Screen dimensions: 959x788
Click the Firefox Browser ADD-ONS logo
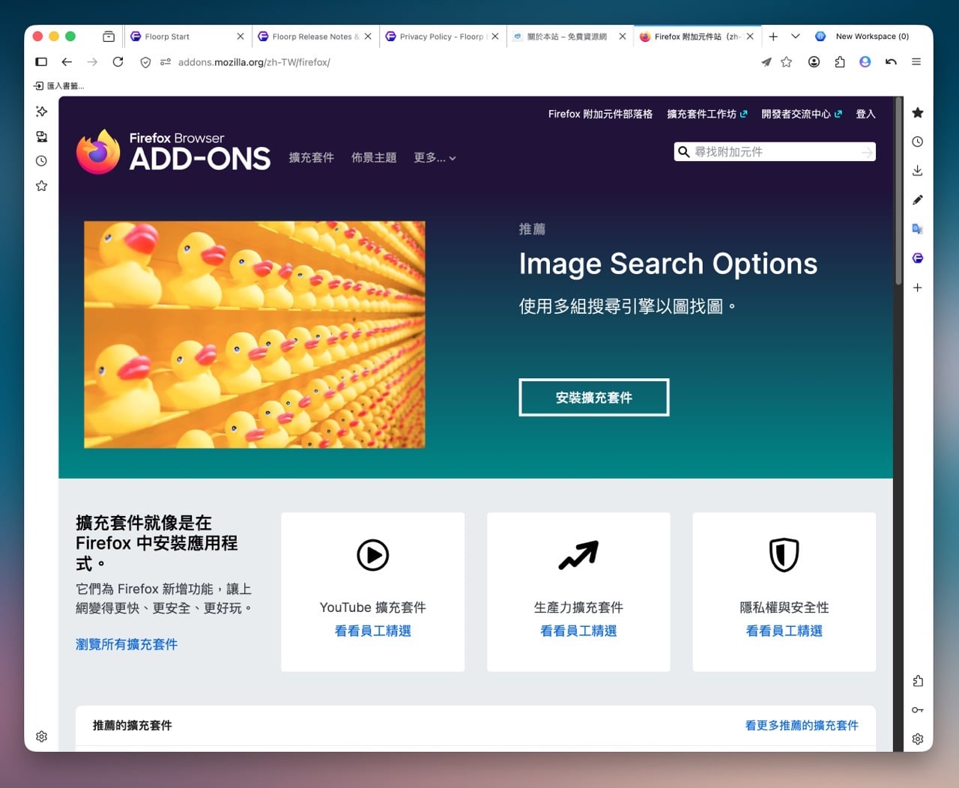[x=173, y=151]
